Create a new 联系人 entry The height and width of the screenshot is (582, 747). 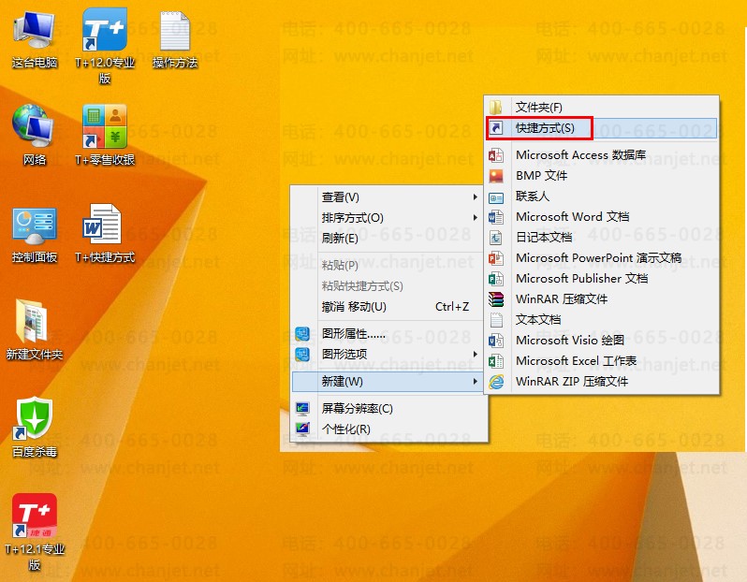[x=601, y=196]
